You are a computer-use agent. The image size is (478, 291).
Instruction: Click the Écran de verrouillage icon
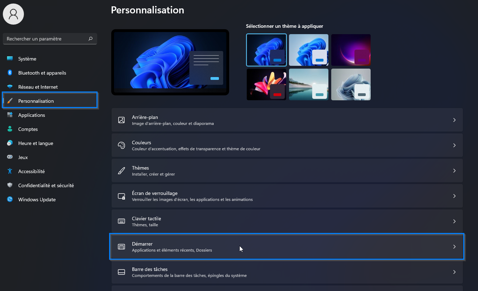point(121,196)
